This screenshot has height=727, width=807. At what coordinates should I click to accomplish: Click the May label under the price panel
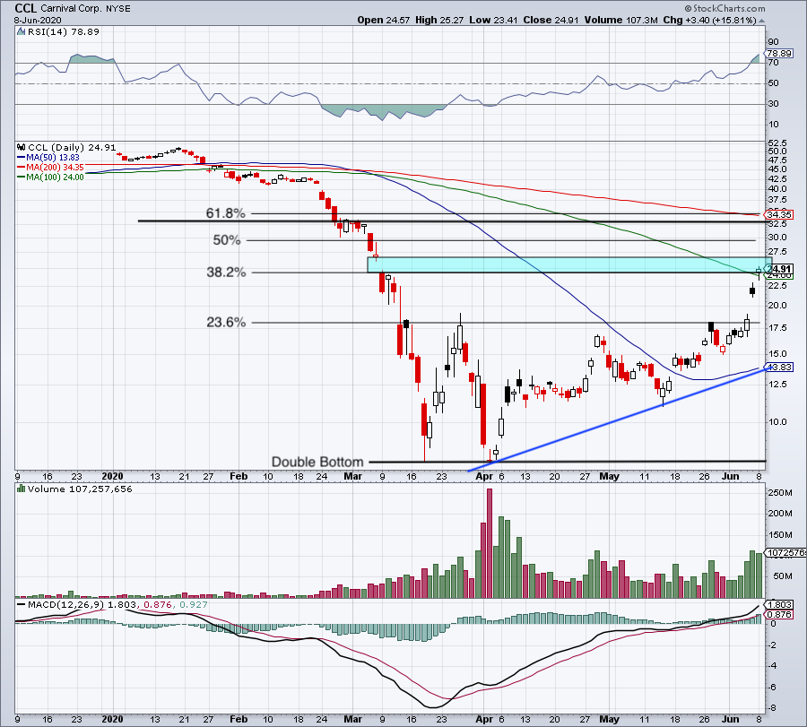pos(610,476)
